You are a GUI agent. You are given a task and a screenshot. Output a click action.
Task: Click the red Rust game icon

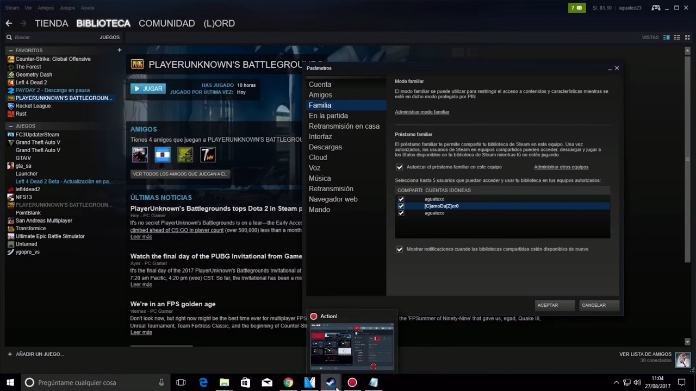pos(11,114)
